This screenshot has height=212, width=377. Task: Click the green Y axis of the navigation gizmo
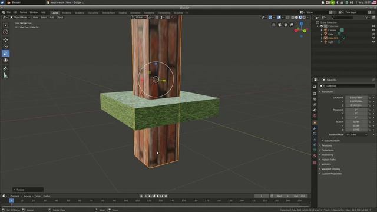[305, 31]
